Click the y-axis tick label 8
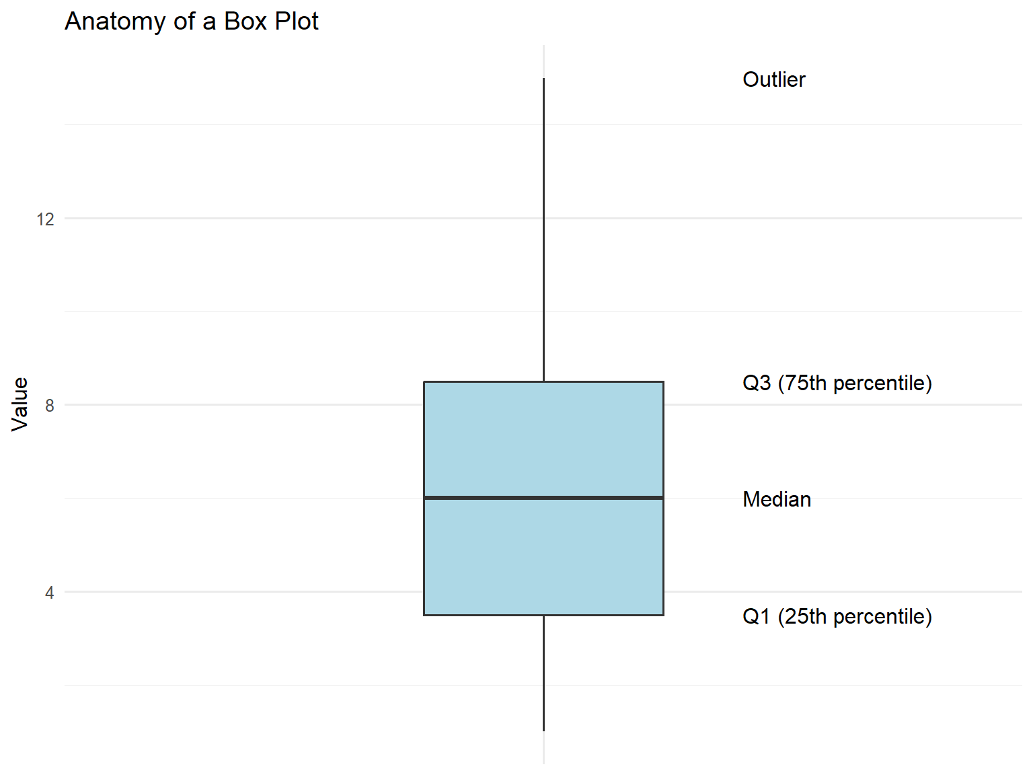Screen dimensions: 1033x775 (49, 406)
